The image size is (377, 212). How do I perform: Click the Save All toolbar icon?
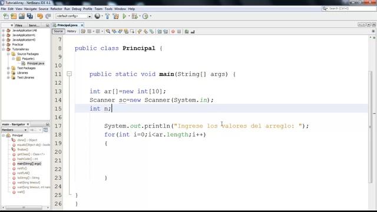pyautogui.click(x=30, y=16)
